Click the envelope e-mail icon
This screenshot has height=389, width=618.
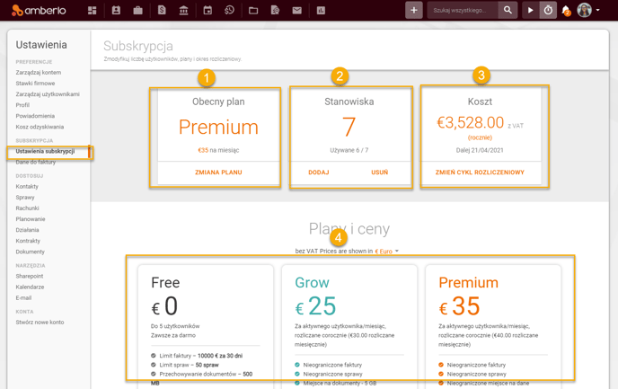(297, 11)
